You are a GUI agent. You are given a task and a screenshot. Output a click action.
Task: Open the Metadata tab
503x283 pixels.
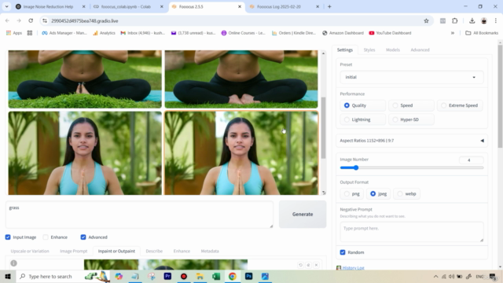pyautogui.click(x=210, y=251)
